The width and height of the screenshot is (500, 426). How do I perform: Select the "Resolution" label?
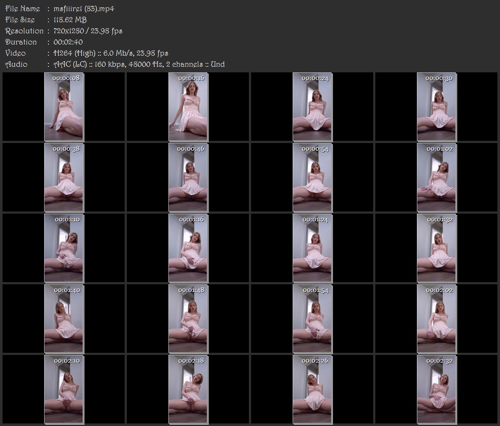point(24,31)
